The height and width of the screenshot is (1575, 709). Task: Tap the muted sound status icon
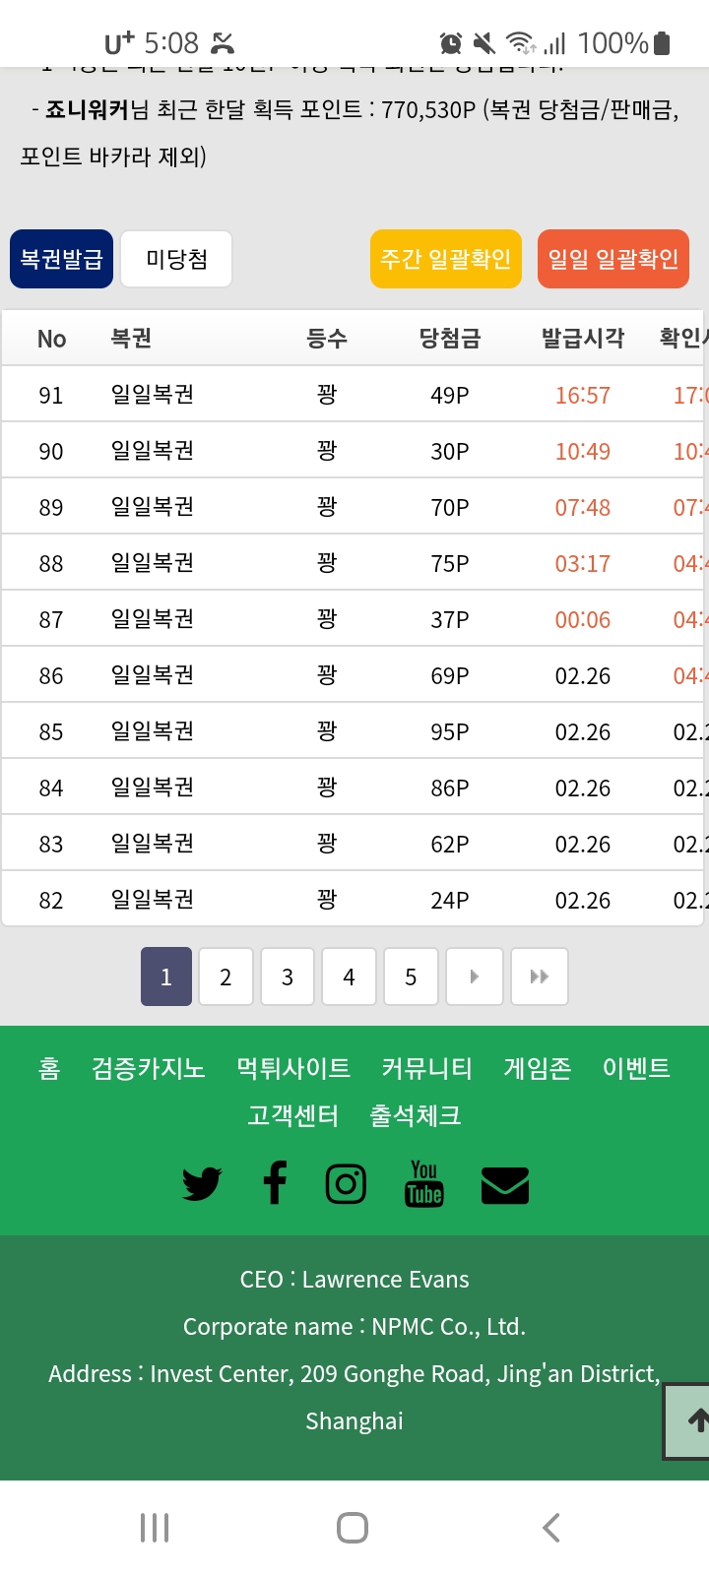(x=483, y=42)
